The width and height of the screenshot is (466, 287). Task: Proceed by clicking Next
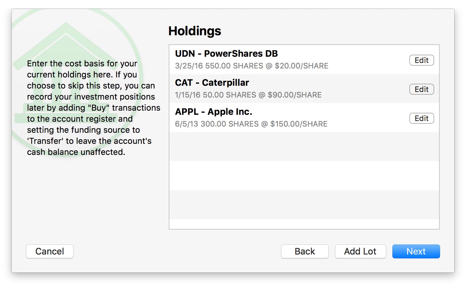click(416, 251)
